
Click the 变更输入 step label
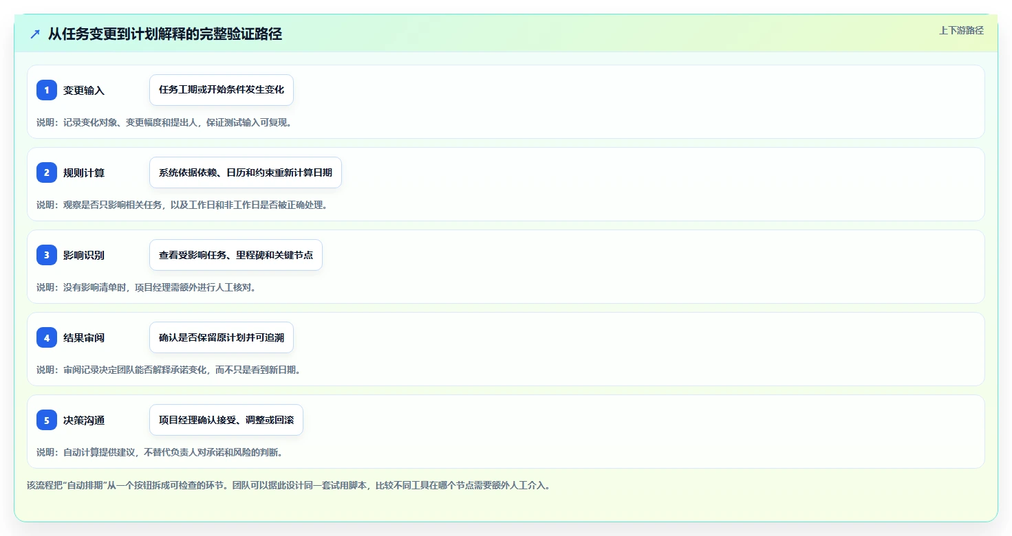84,90
